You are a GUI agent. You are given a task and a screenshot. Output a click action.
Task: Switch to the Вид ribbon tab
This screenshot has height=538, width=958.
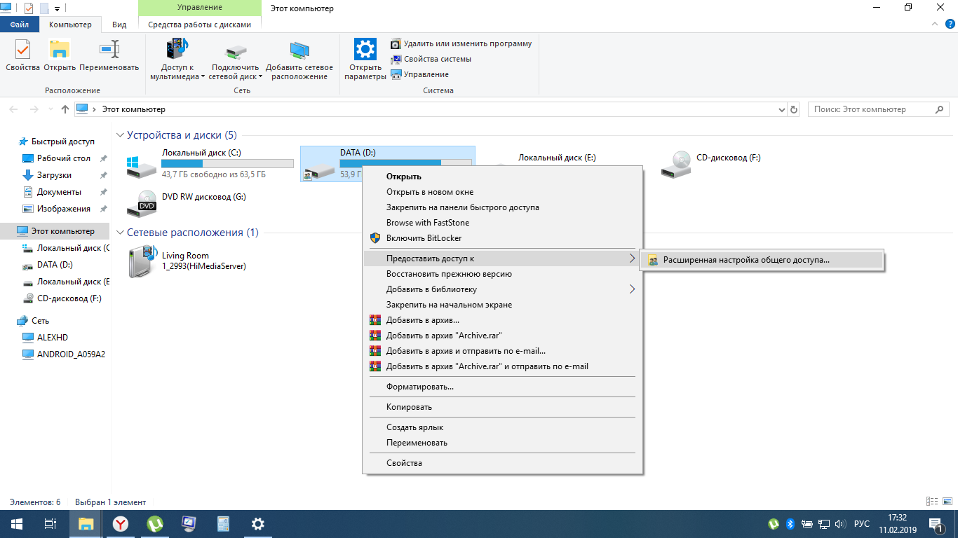119,25
